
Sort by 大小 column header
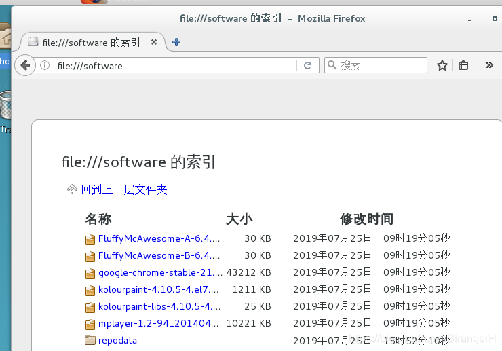[239, 219]
